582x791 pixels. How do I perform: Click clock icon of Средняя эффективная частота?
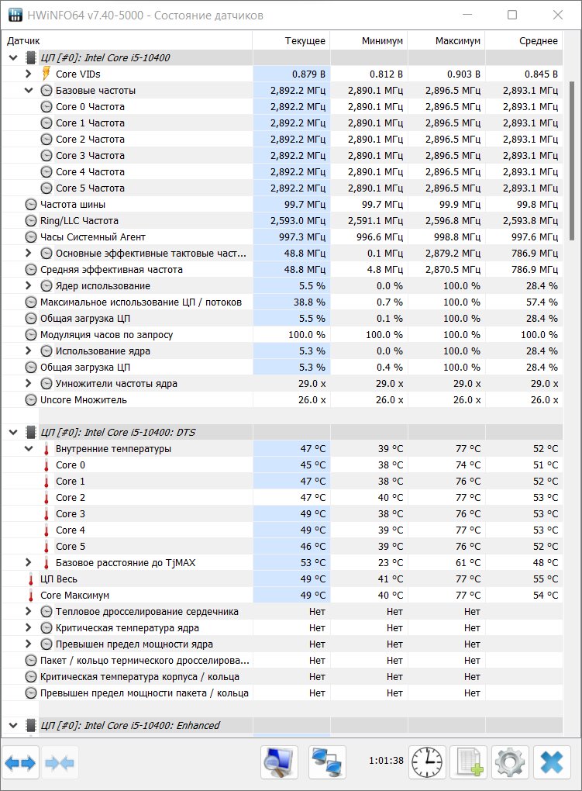click(31, 269)
